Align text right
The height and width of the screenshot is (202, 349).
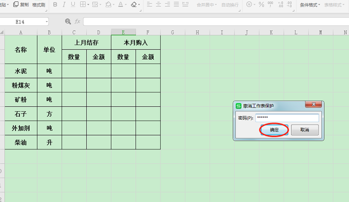click(168, 5)
